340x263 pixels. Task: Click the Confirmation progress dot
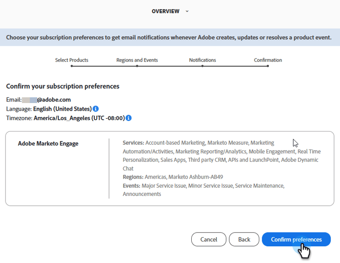point(268,66)
